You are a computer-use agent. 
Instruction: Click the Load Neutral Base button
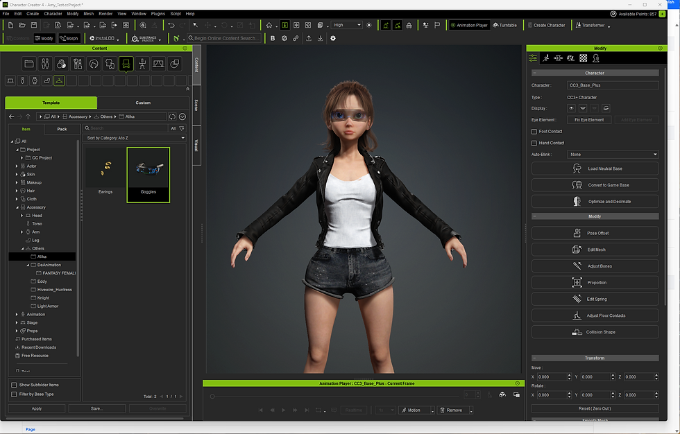click(595, 168)
